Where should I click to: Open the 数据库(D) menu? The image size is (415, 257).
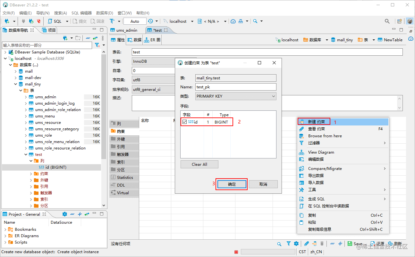[x=105, y=13]
